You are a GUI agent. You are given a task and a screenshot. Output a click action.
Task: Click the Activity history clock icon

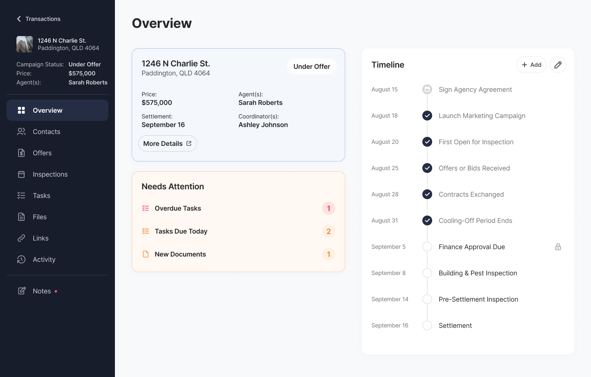click(x=21, y=259)
